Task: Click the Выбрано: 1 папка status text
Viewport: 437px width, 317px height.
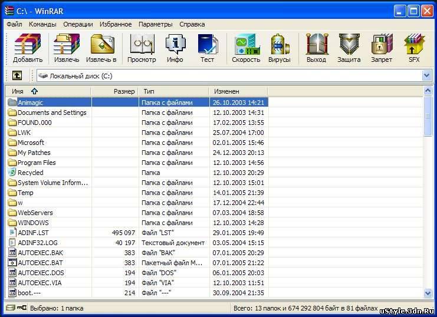Action: point(57,308)
